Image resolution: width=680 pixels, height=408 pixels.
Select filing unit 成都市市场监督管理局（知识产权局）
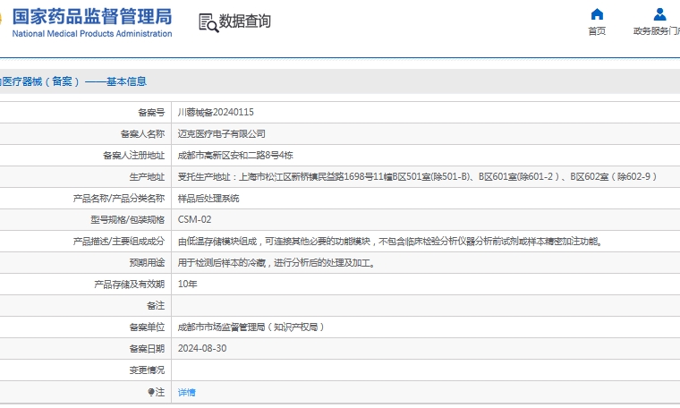pyautogui.click(x=251, y=327)
